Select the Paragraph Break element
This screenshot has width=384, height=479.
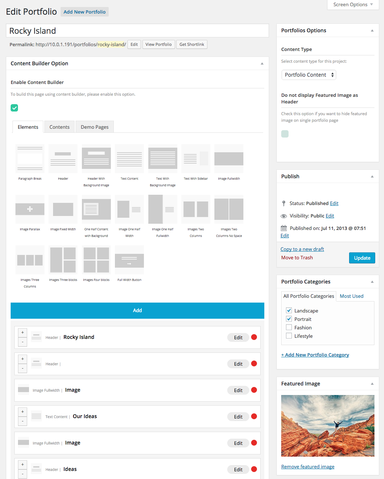pyautogui.click(x=30, y=159)
